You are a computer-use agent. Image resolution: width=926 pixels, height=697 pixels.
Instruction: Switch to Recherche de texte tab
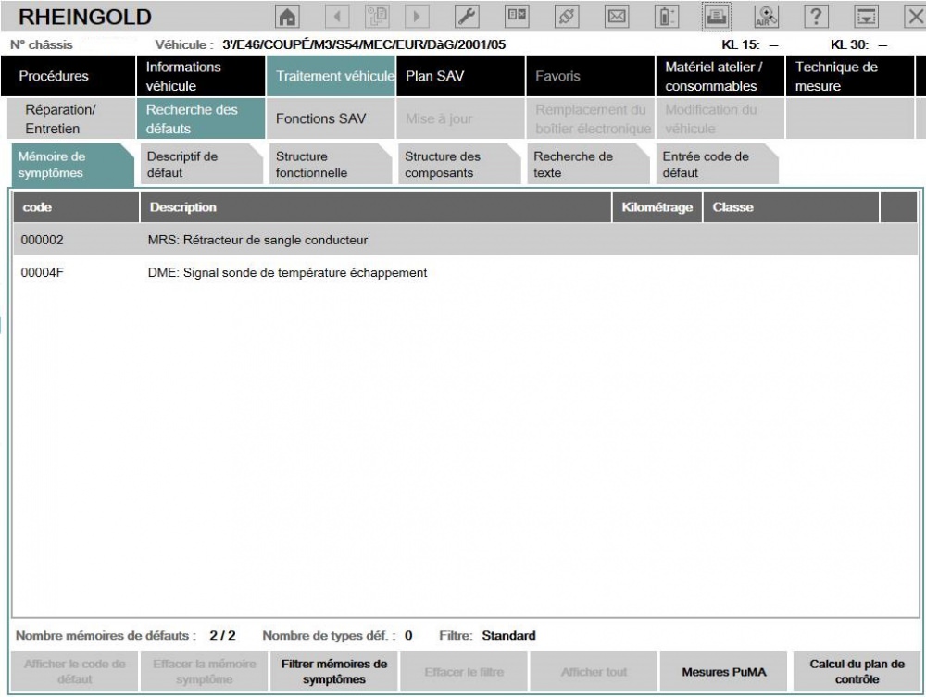pos(588,165)
